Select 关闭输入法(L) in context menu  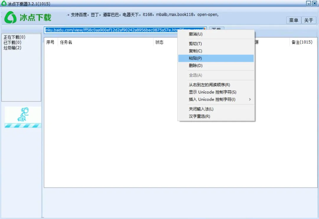216,109
